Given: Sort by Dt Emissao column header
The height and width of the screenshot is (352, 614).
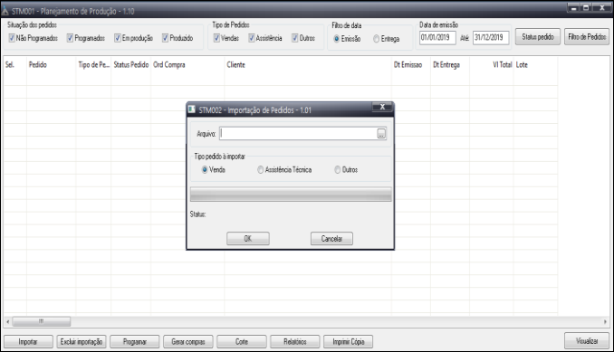Looking at the screenshot, I should click(x=411, y=65).
